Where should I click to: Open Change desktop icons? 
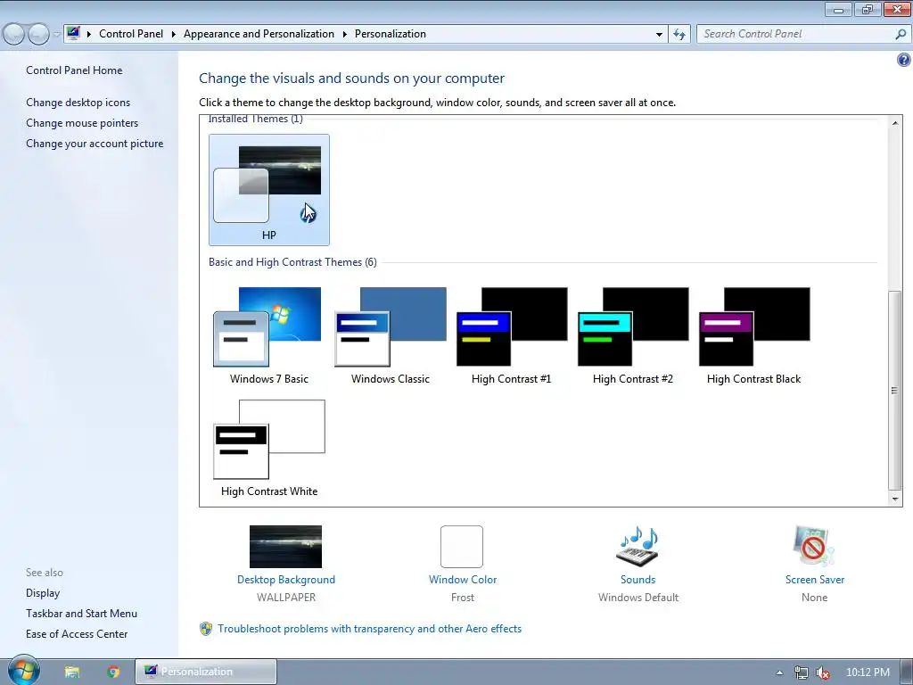pyautogui.click(x=78, y=103)
